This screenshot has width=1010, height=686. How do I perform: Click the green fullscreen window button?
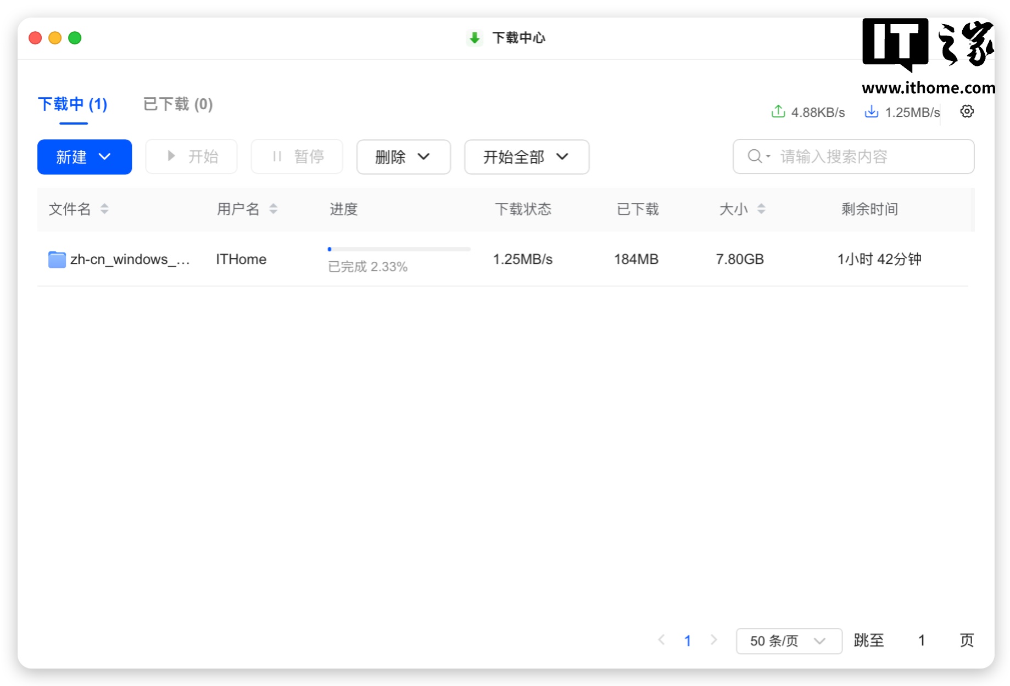coord(75,38)
